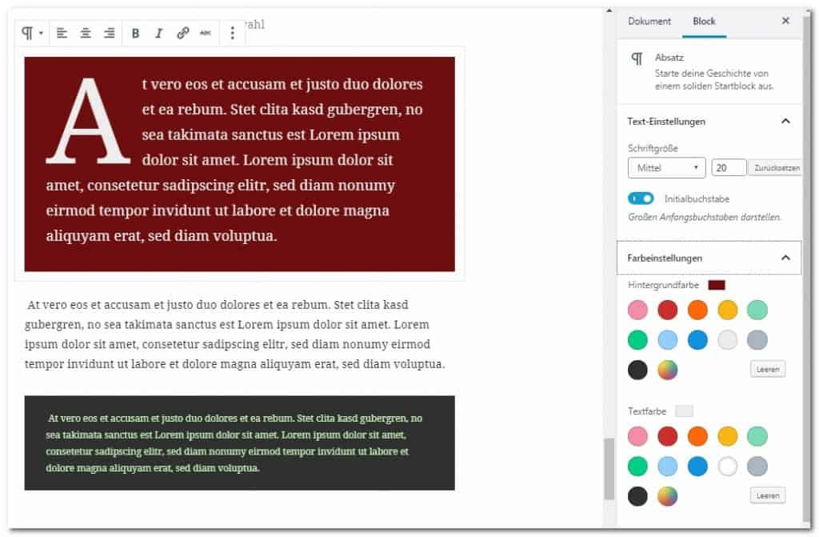This screenshot has height=537, width=819.
Task: Center align the paragraph text
Action: 85,34
